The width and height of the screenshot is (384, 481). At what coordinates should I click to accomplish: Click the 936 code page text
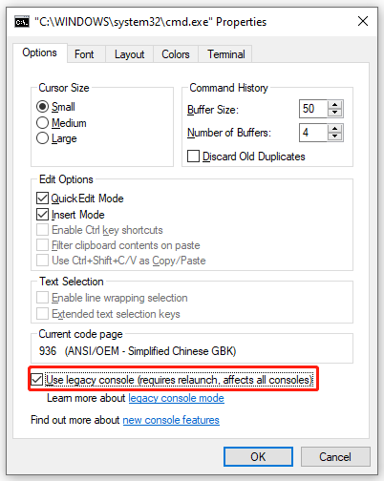tap(138, 351)
